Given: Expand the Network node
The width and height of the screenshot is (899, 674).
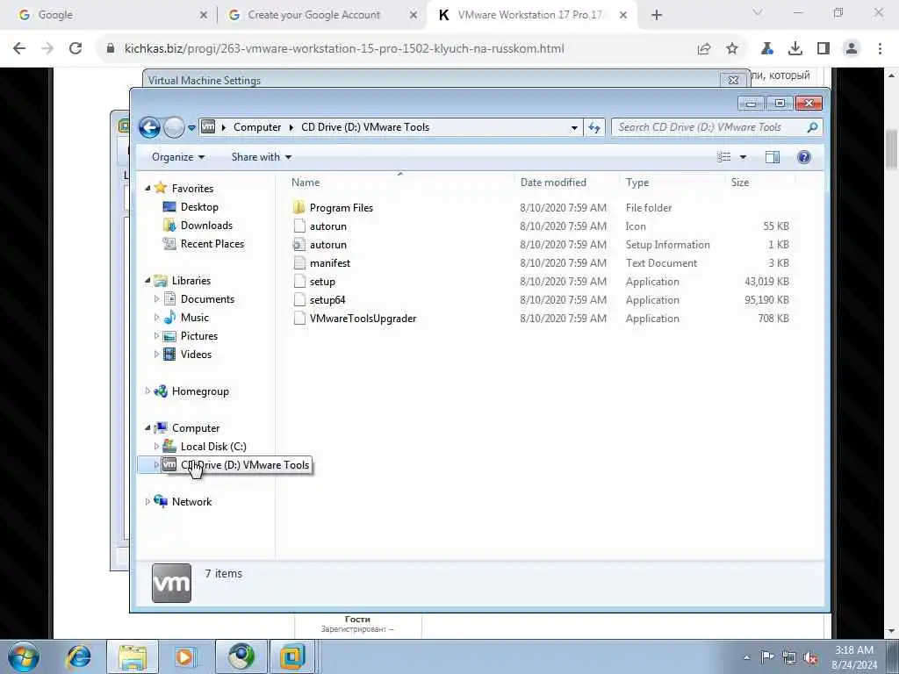Looking at the screenshot, I should (x=147, y=501).
